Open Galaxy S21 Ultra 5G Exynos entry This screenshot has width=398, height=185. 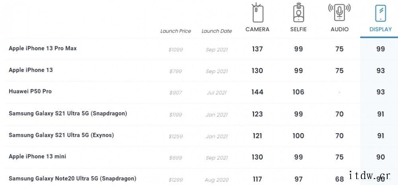pos(61,135)
